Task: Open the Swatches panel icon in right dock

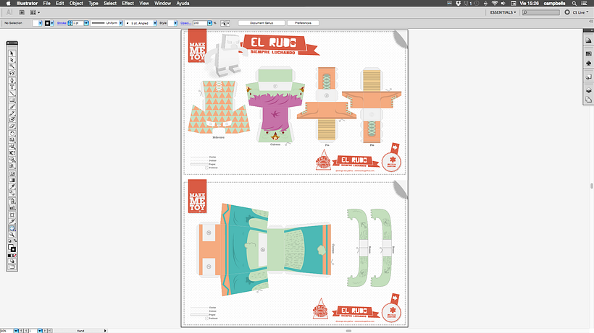Action: point(588,54)
